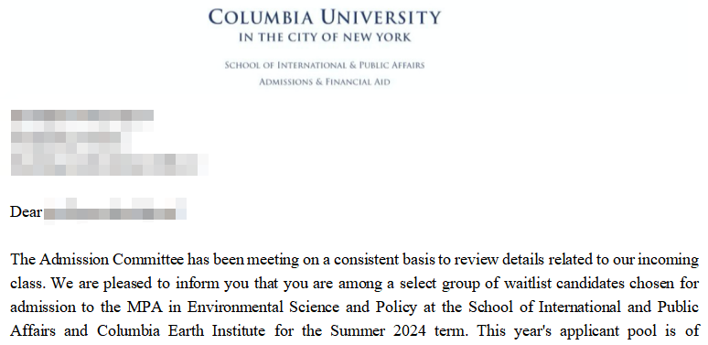The height and width of the screenshot is (345, 708).
Task: Click the 'In the City of New York' subtitle
Action: [325, 38]
